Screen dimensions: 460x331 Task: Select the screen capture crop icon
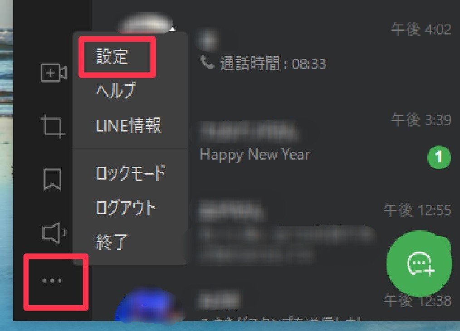pyautogui.click(x=53, y=126)
